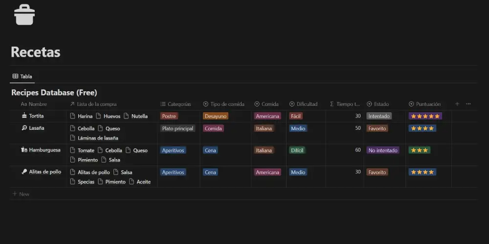The height and width of the screenshot is (244, 489).
Task: Click the cooking pot page icon
Action: click(24, 15)
